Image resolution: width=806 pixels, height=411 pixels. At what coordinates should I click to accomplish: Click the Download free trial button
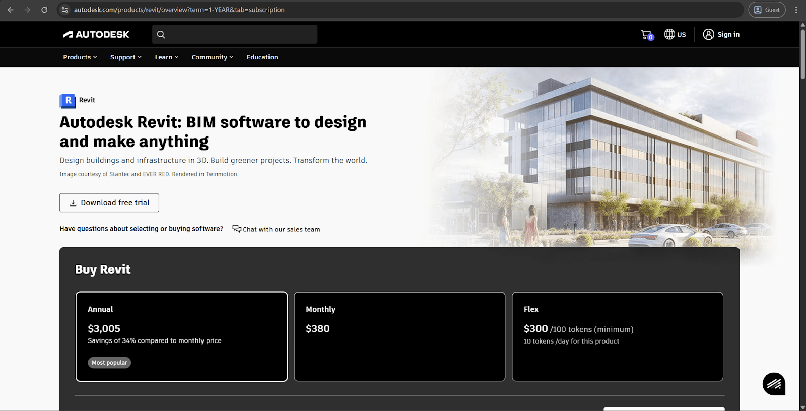tap(109, 203)
